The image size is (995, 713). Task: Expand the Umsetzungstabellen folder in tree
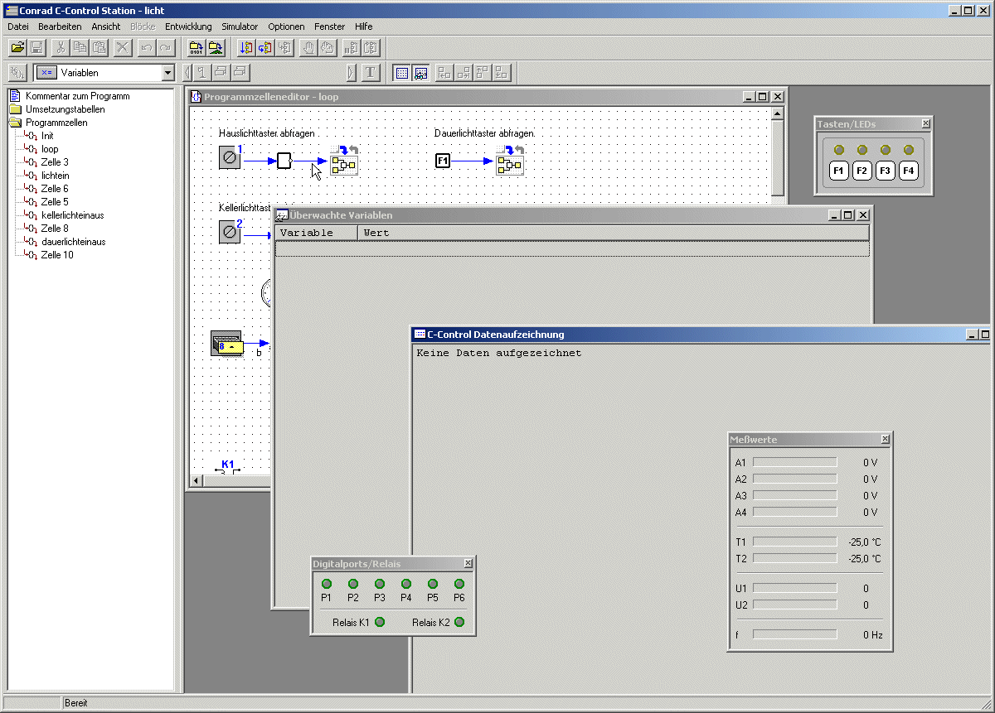(x=16, y=109)
